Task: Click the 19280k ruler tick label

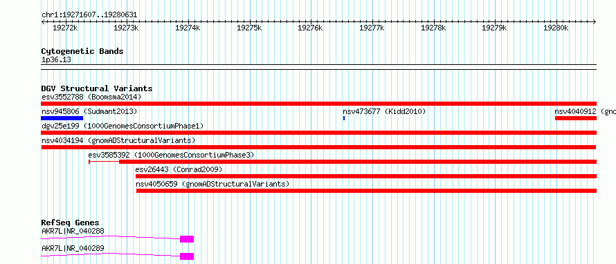Action: pos(556,28)
